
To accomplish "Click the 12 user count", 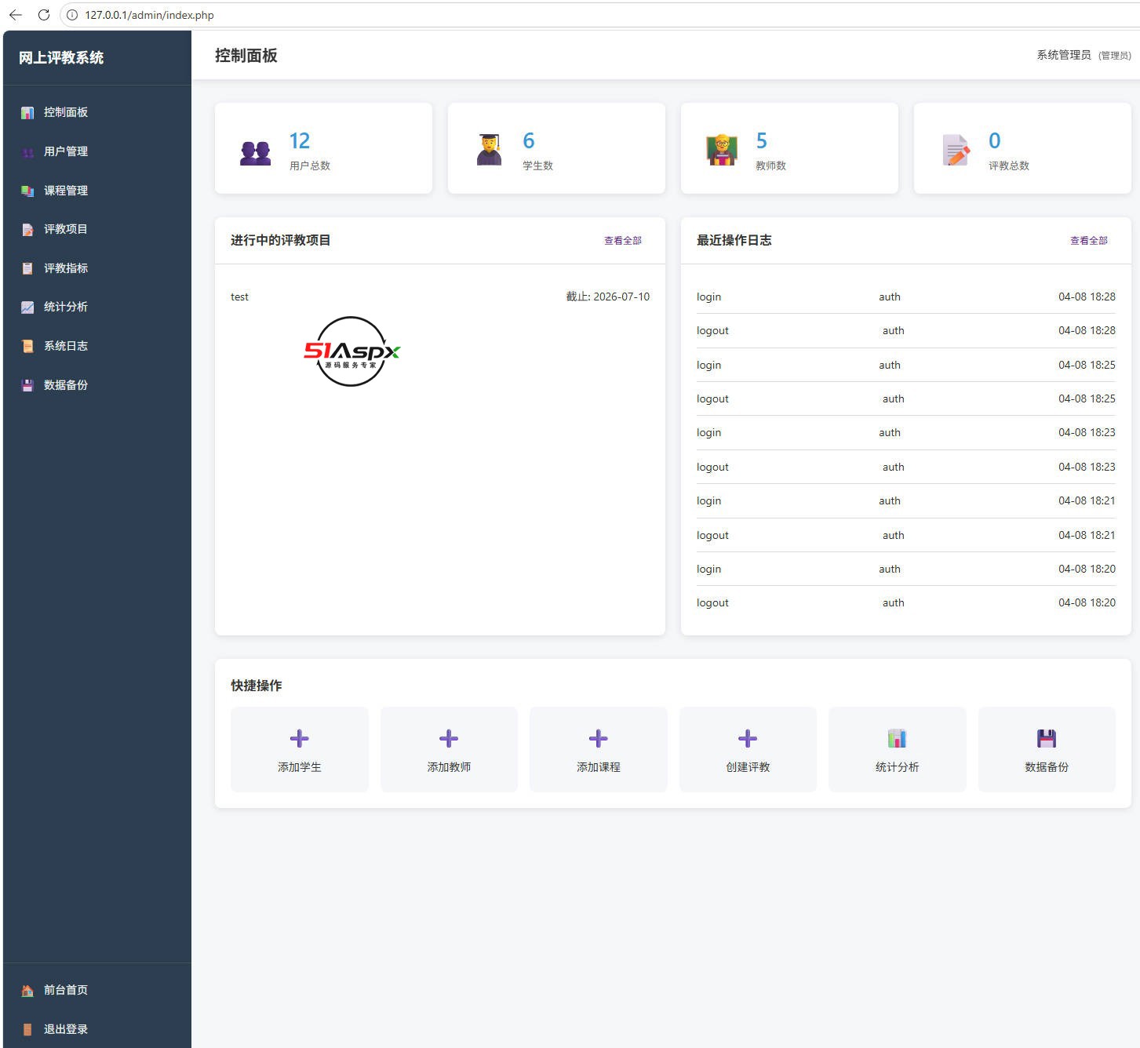I will coord(300,141).
